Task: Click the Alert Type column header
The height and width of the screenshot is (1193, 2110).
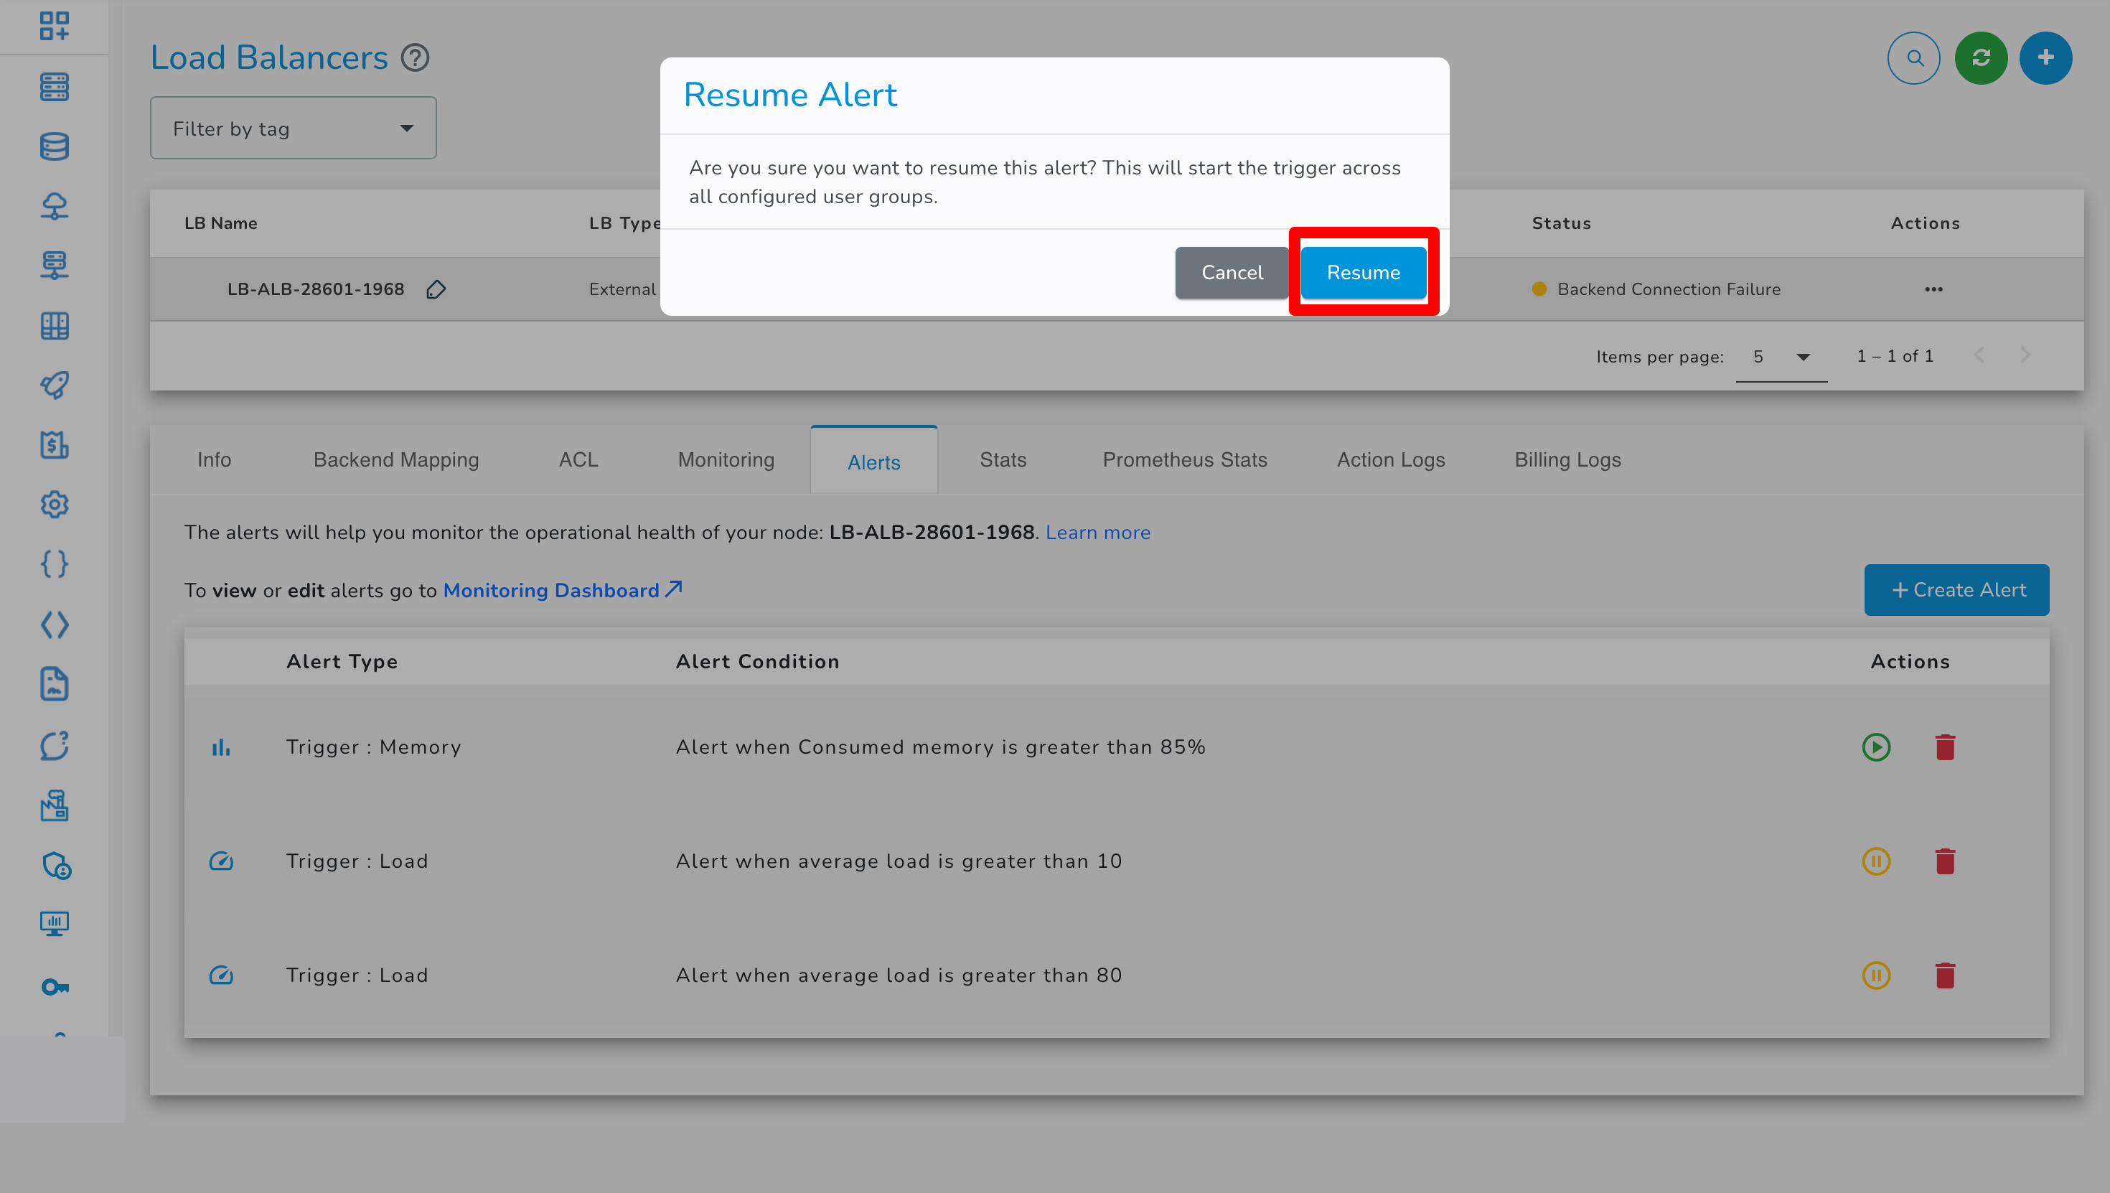Action: (x=342, y=662)
